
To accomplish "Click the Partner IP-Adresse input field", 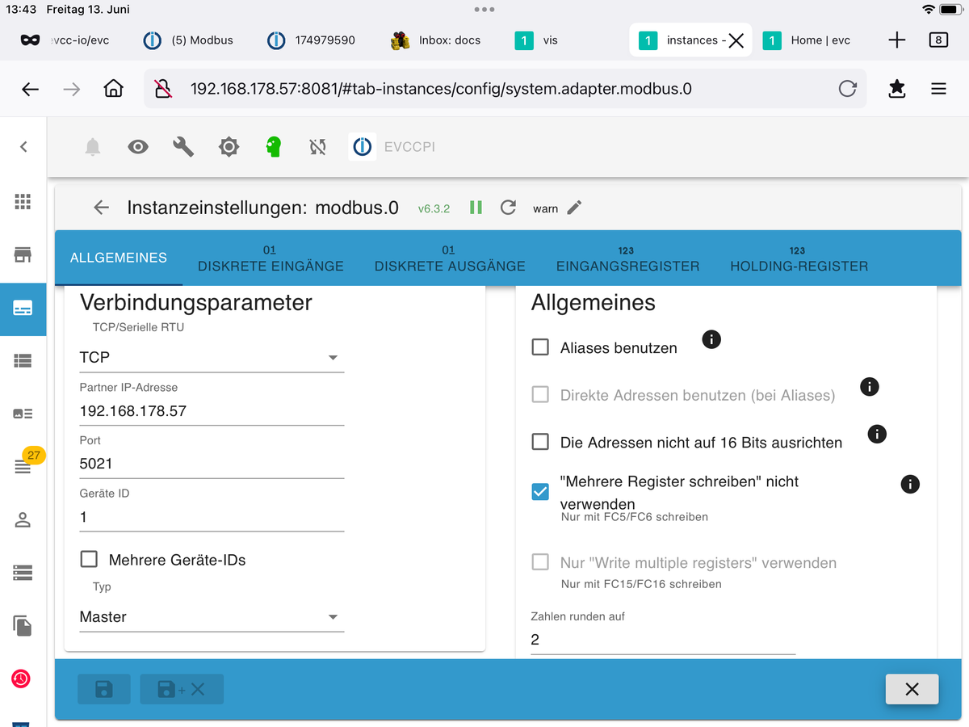I will (x=212, y=410).
